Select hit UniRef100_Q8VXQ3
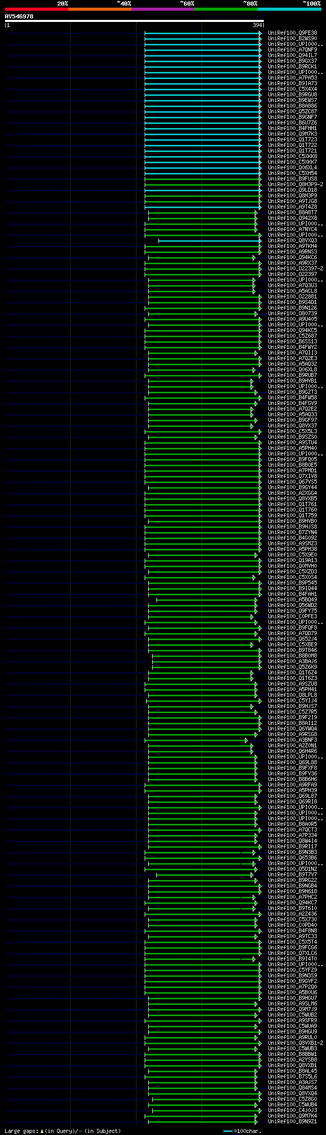This screenshot has height=1135, width=326. tap(292, 241)
